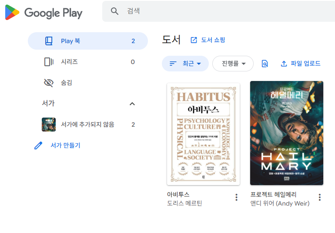Click the shelf thumbnail beside 서가에 추가되지 않음
The image size is (335, 233).
click(49, 125)
